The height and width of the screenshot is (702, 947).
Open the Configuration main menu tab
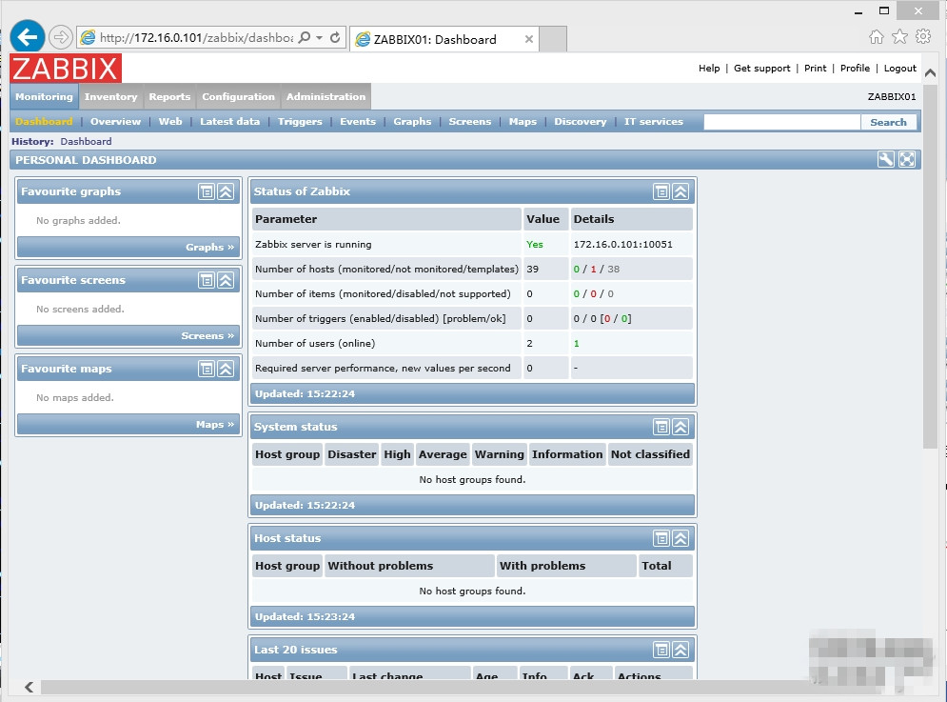[x=238, y=97]
